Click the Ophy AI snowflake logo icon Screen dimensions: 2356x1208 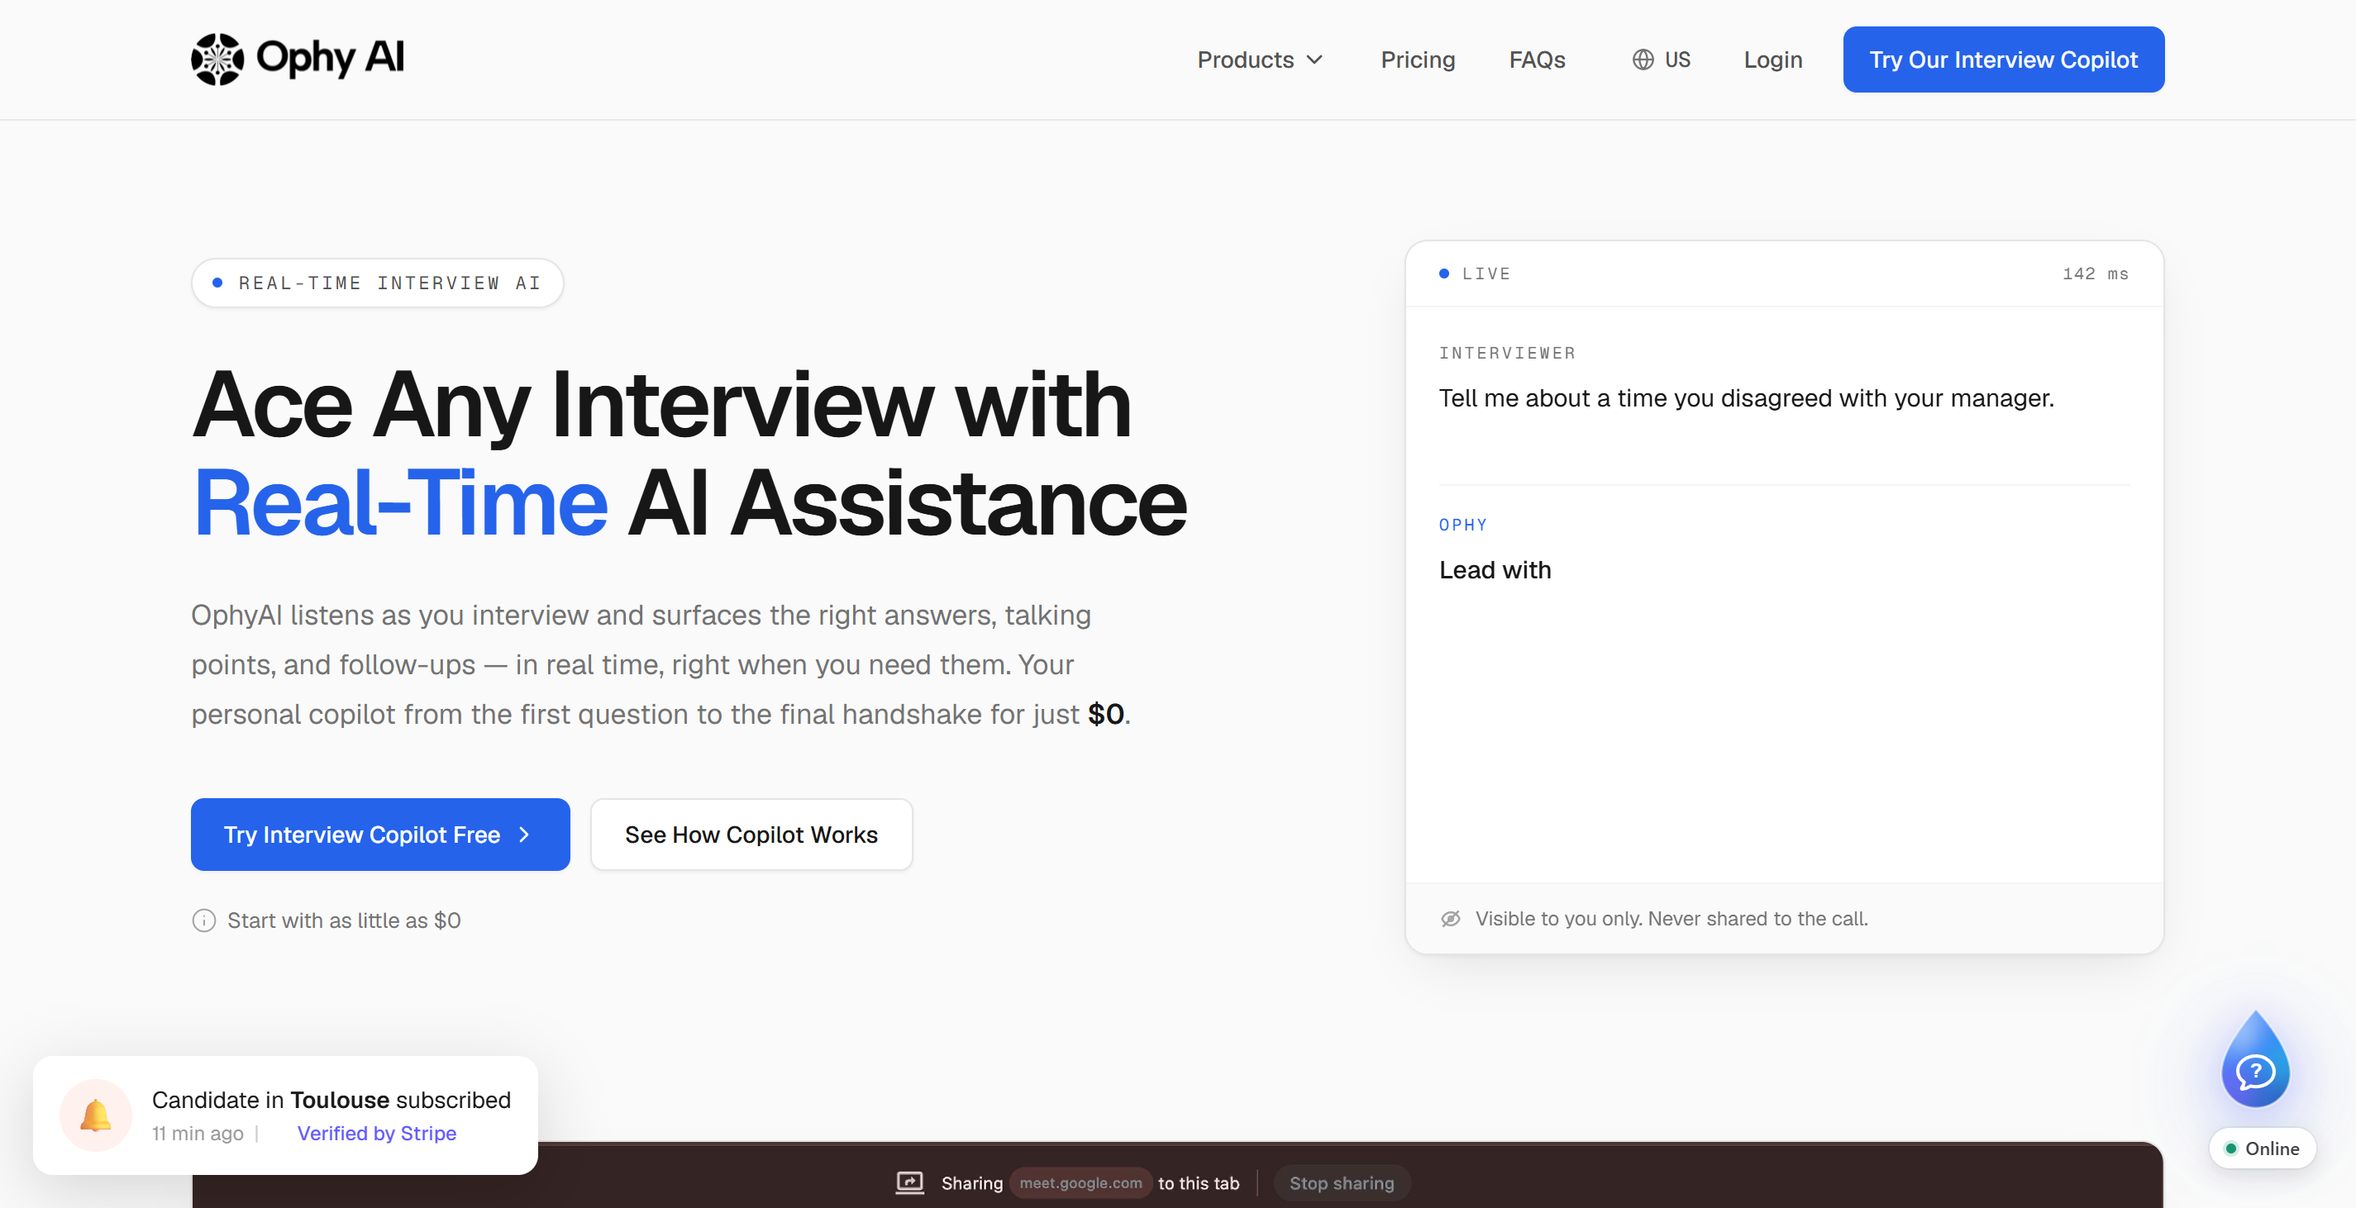(x=217, y=59)
